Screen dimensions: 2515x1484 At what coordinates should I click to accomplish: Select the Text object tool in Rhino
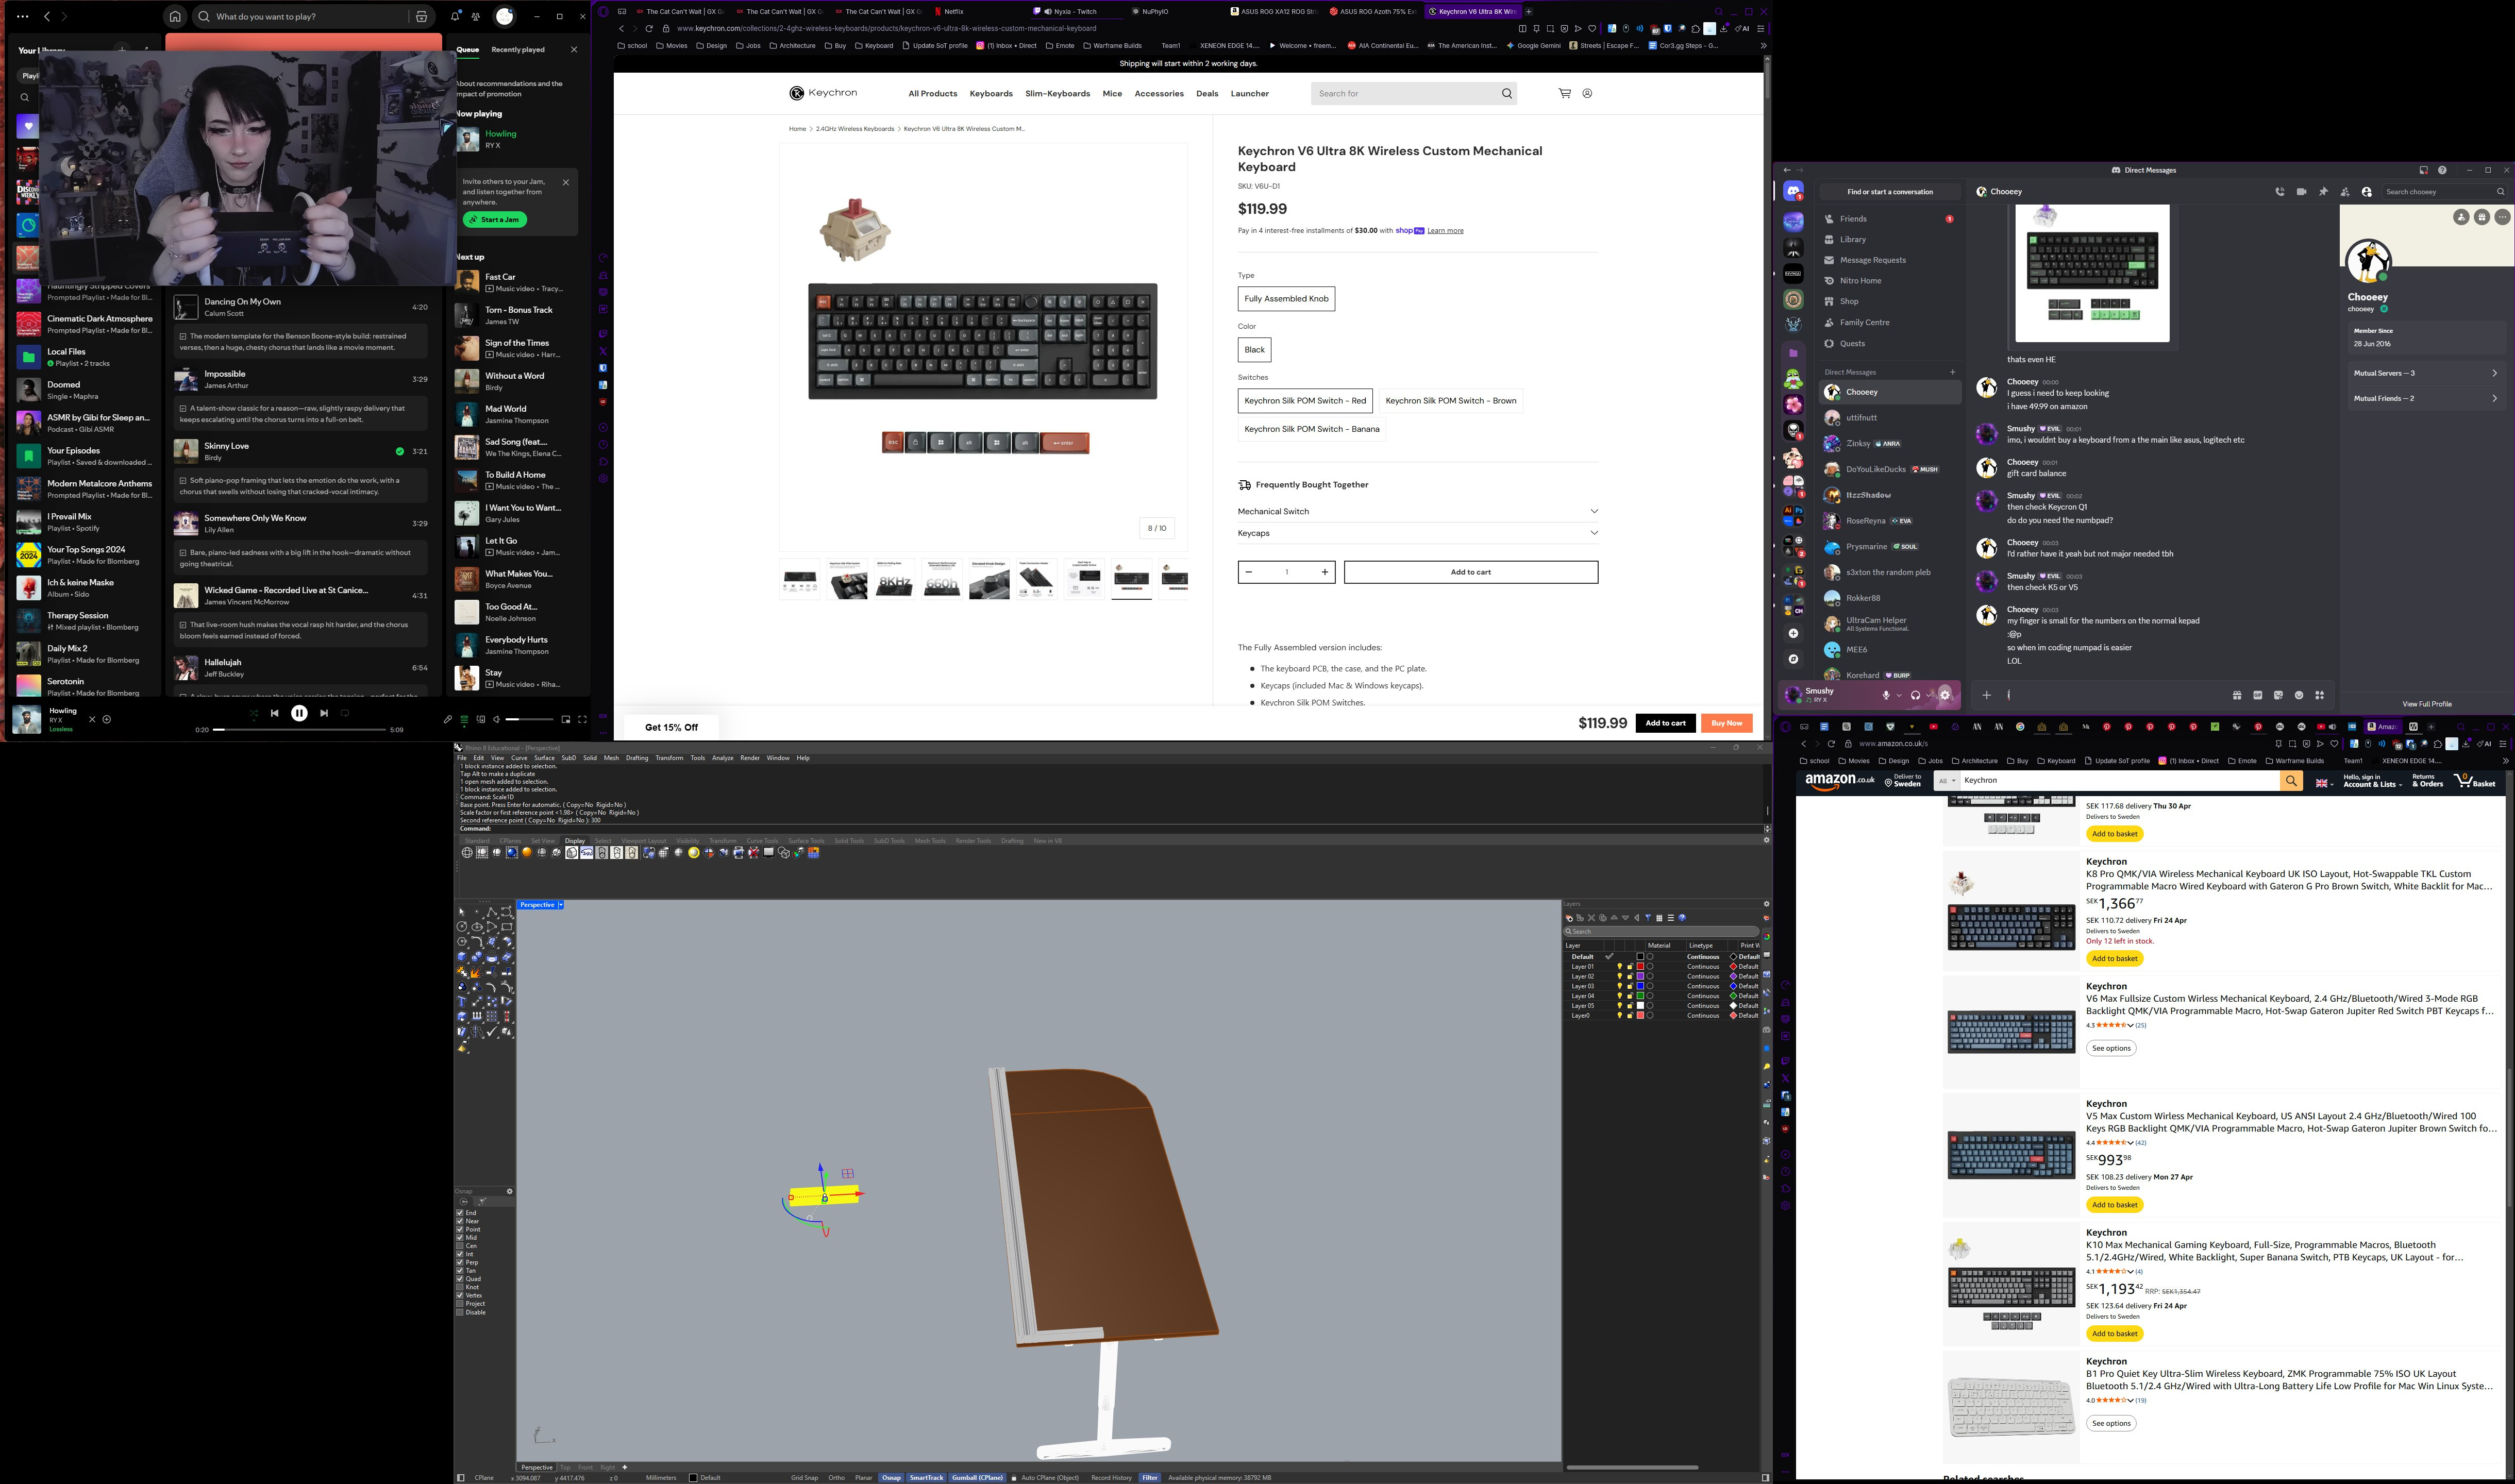click(x=462, y=1002)
